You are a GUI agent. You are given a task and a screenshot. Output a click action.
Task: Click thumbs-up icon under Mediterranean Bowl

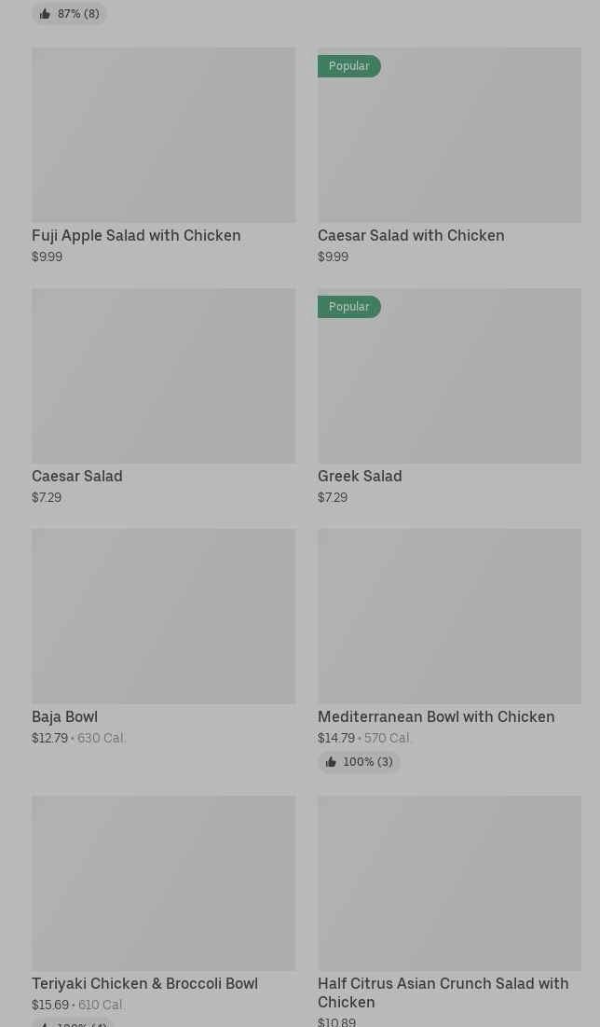tap(331, 762)
